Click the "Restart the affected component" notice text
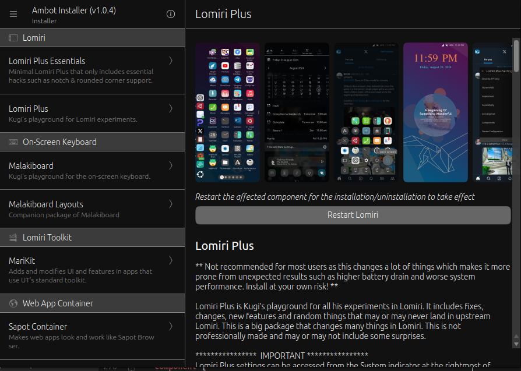Viewport: 521px width, 371px height. (x=335, y=197)
